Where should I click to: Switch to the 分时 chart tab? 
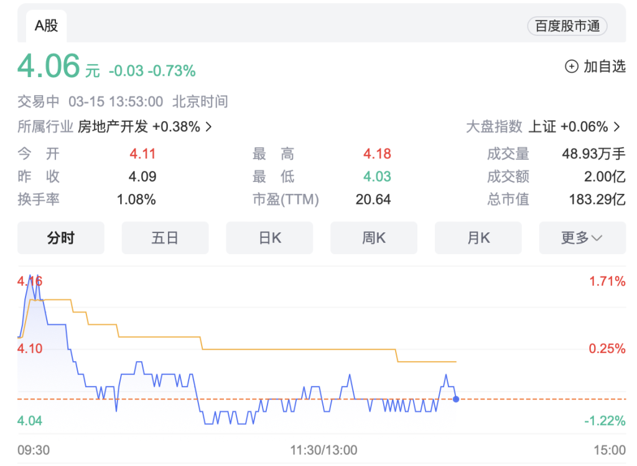[x=60, y=238]
